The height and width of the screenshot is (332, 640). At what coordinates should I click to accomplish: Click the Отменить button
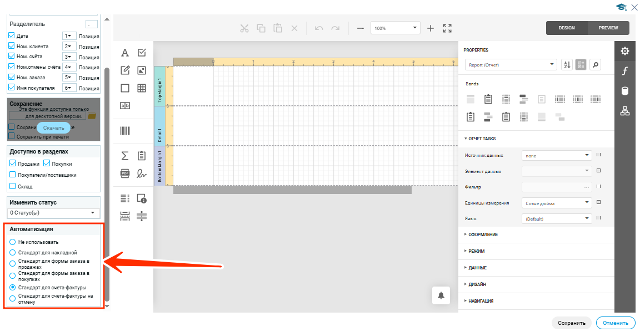616,323
